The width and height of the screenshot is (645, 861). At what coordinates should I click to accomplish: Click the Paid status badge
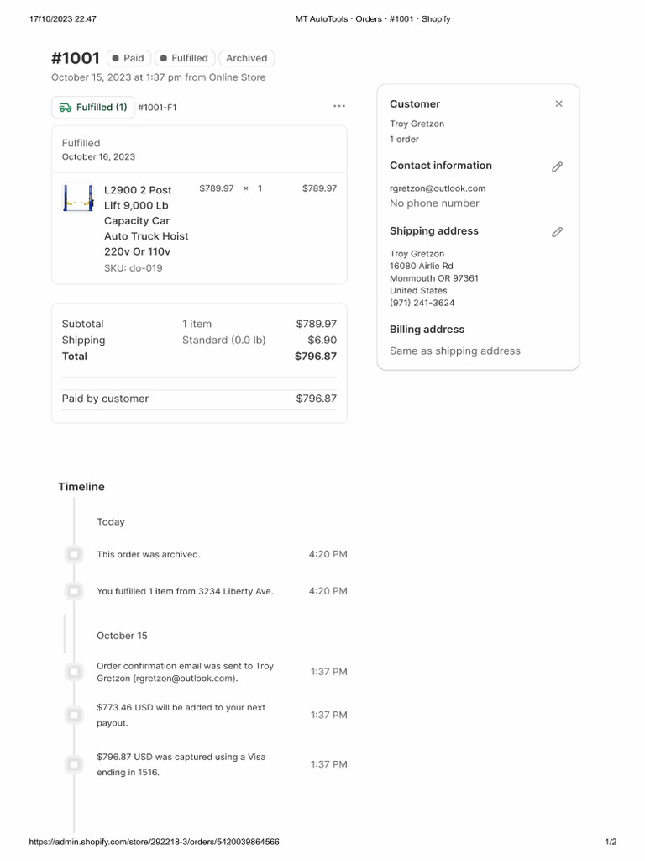128,59
